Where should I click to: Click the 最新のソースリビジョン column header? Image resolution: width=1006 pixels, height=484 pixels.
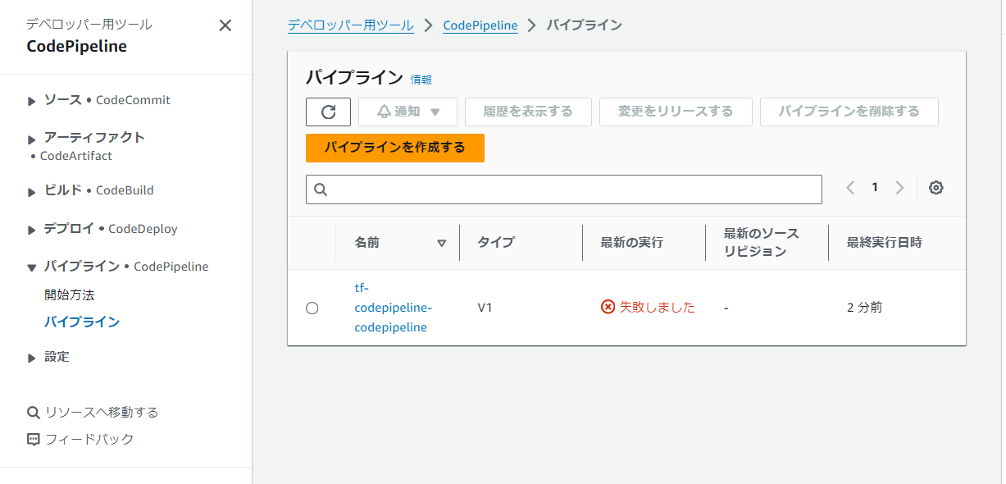(761, 243)
